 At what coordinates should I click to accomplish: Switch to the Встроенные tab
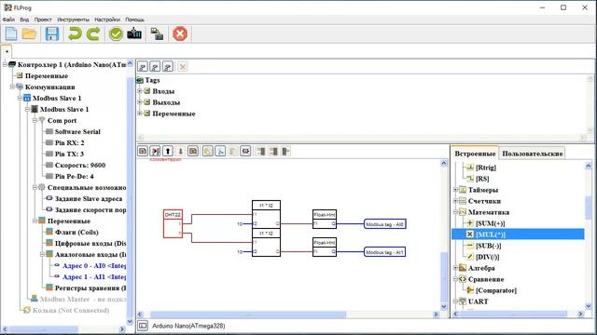tap(475, 154)
